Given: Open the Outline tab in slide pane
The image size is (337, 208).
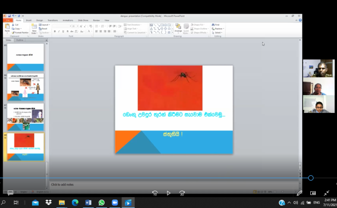Looking at the screenshot, I should [x=20, y=40].
